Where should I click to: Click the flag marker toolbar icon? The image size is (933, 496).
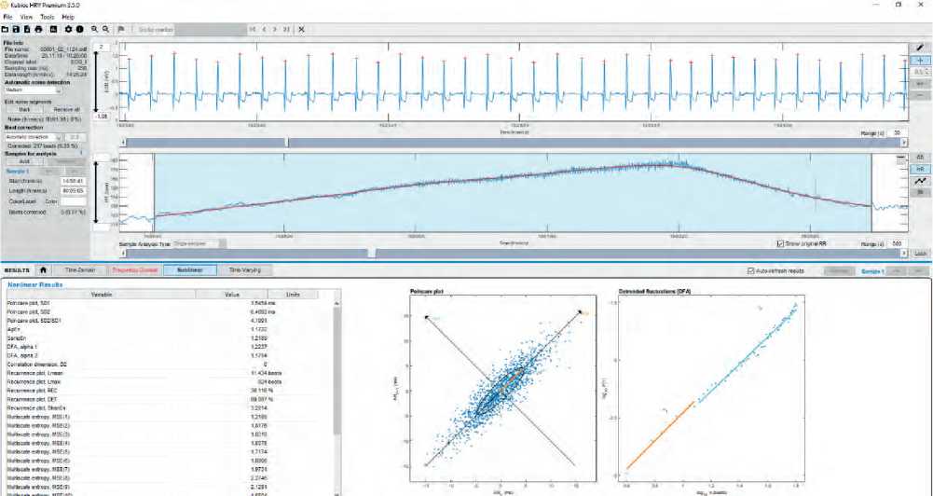click(x=121, y=29)
